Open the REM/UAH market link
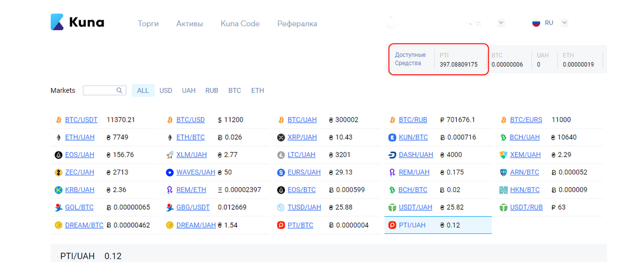 pyautogui.click(x=414, y=173)
